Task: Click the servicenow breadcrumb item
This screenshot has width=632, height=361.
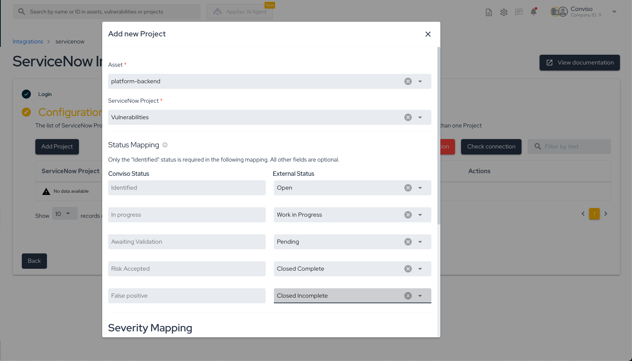Action: pos(70,41)
